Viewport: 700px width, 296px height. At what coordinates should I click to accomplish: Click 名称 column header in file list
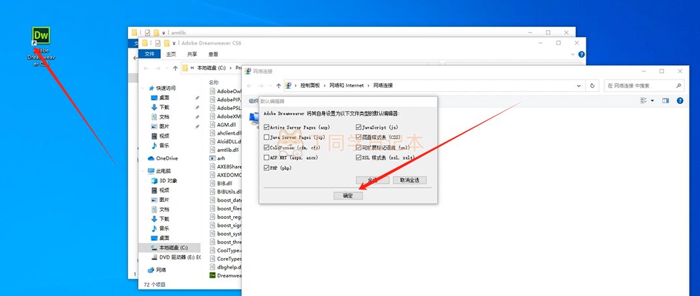point(214,82)
